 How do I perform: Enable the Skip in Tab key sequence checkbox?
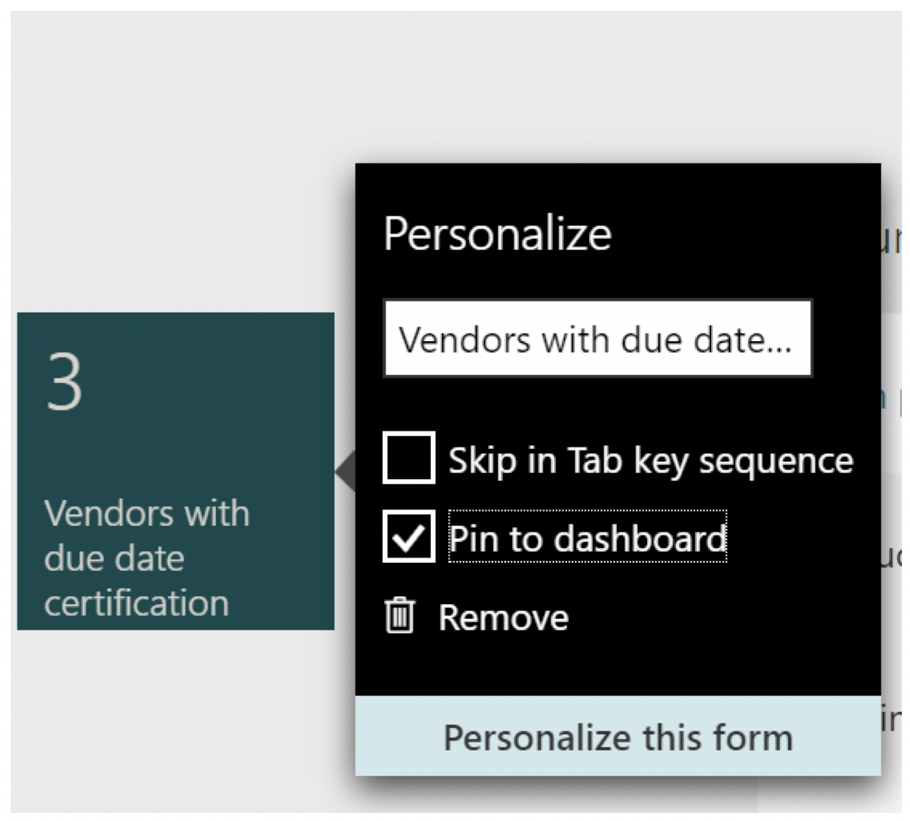coord(408,458)
